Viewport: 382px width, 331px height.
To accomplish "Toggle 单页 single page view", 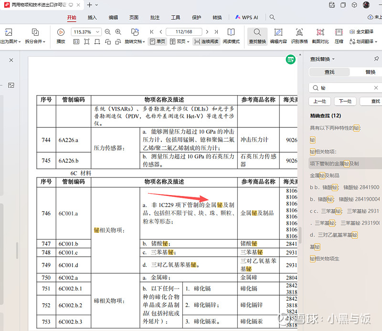I will (x=157, y=41).
